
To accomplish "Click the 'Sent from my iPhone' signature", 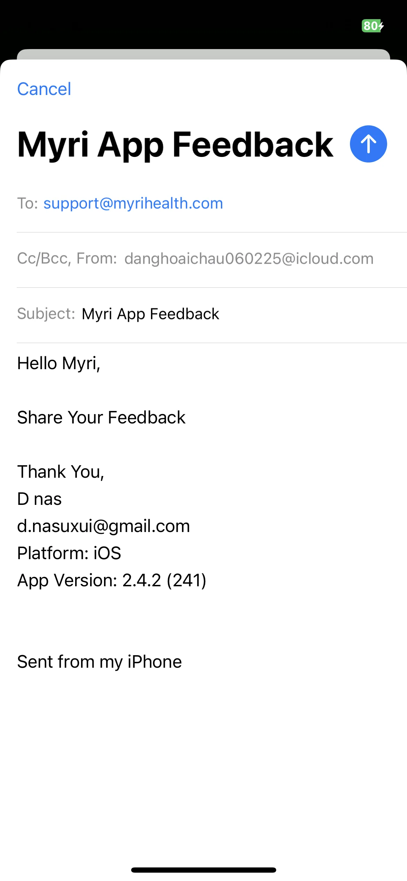I will pyautogui.click(x=99, y=662).
